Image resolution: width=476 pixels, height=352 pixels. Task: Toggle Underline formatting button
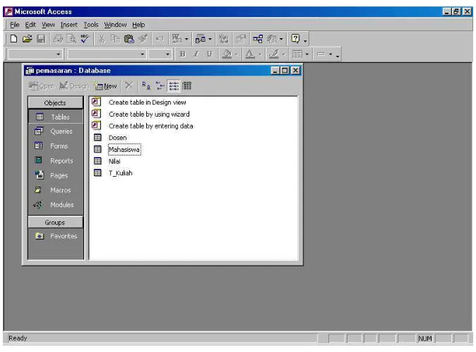coord(210,54)
